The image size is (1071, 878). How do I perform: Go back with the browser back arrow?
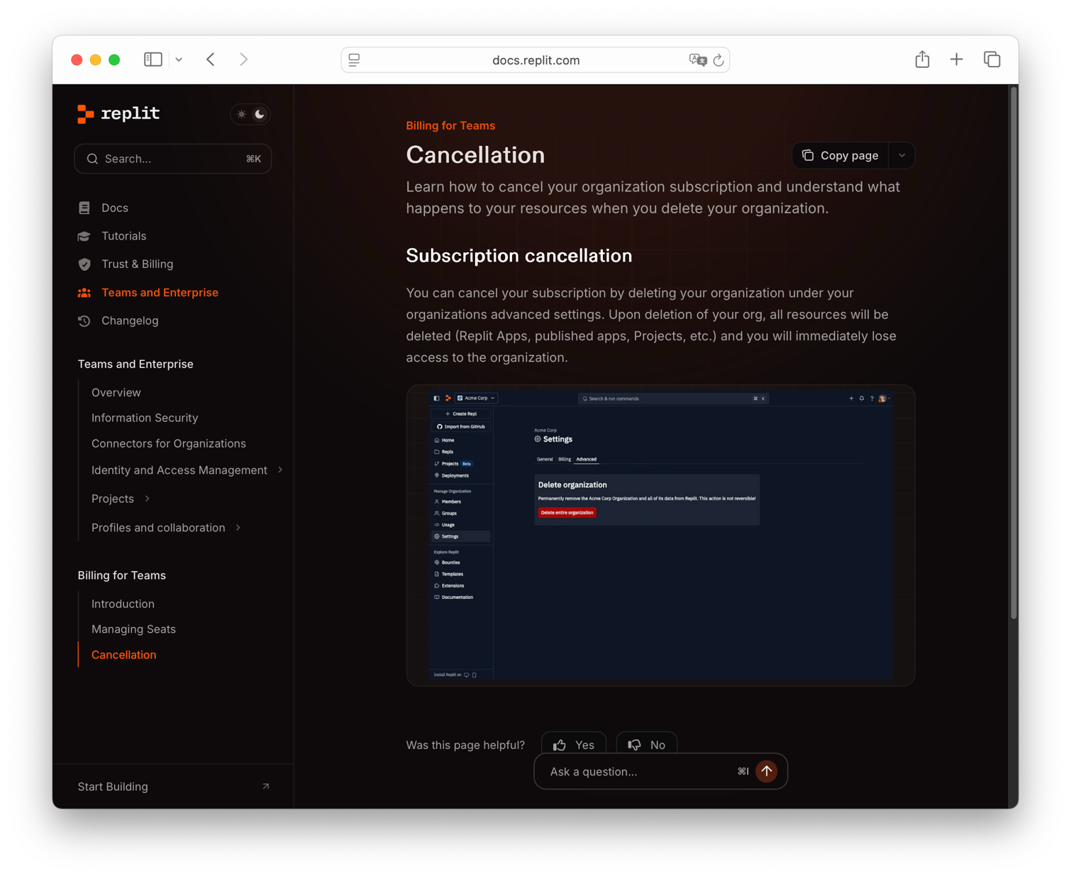(x=211, y=60)
